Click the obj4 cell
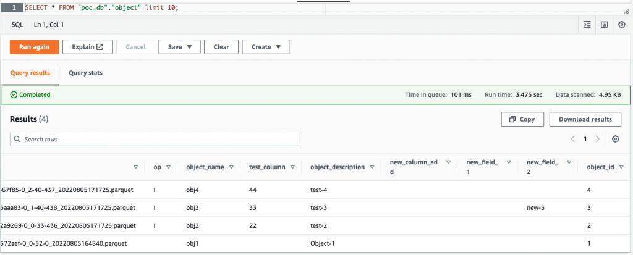The image size is (633, 255). (x=192, y=190)
